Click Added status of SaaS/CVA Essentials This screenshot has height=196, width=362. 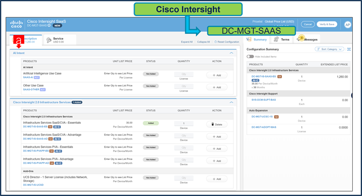151,123
